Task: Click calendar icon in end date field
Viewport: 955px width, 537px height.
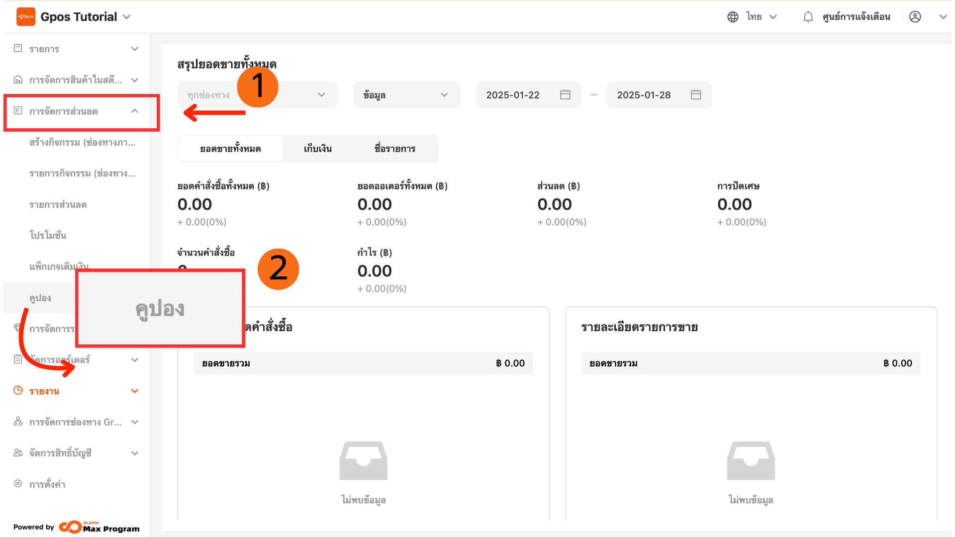Action: 696,94
